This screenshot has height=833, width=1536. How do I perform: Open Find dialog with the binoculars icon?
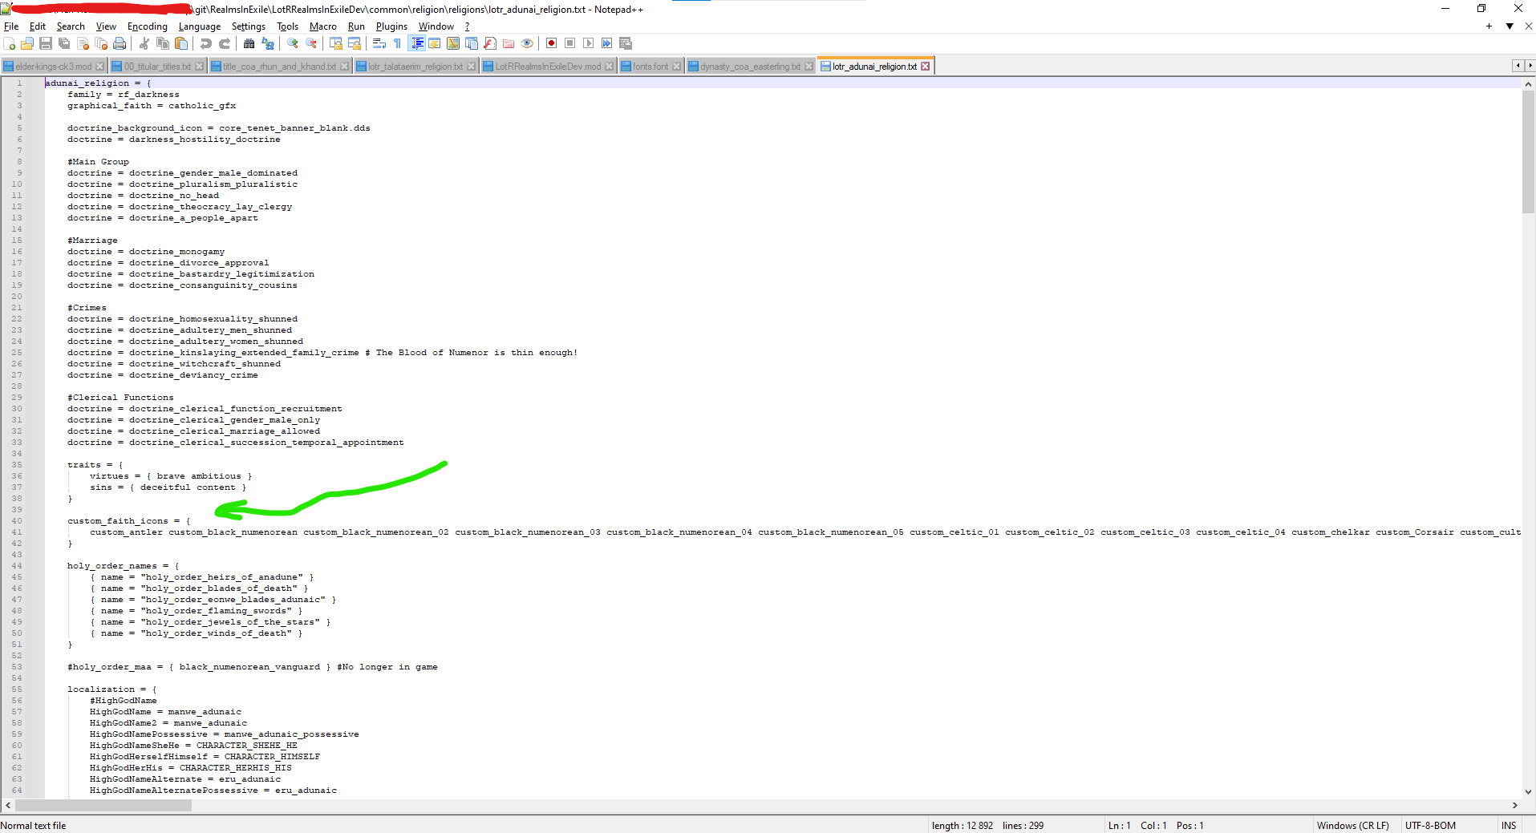[x=249, y=43]
